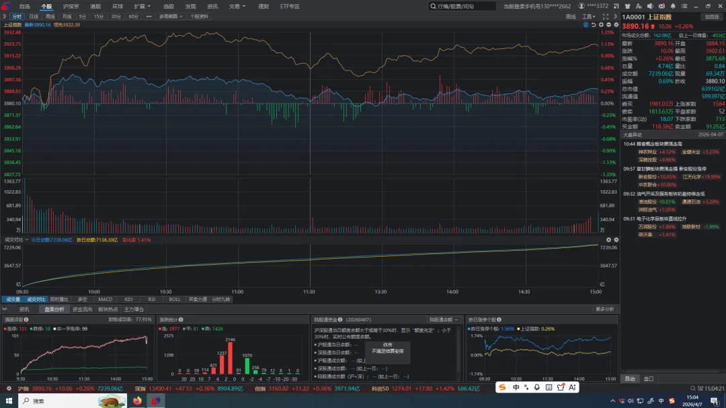
Task: Click the Windows taskbar search box
Action: point(72,401)
